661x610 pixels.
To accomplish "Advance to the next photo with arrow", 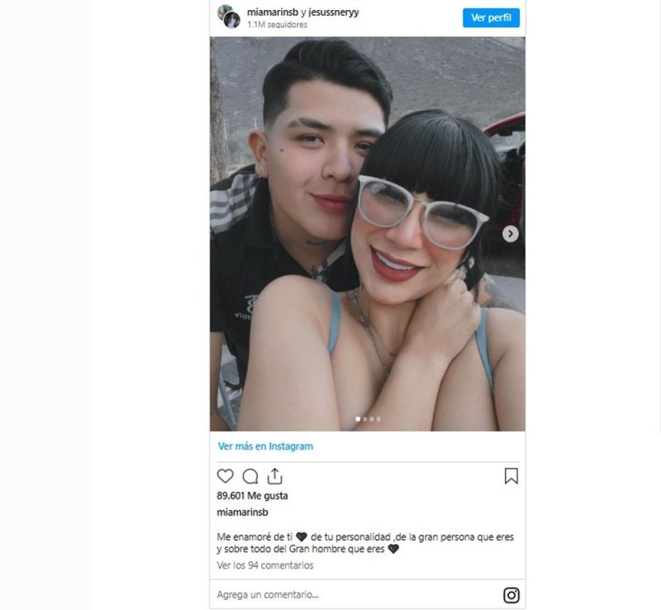I will coord(510,234).
